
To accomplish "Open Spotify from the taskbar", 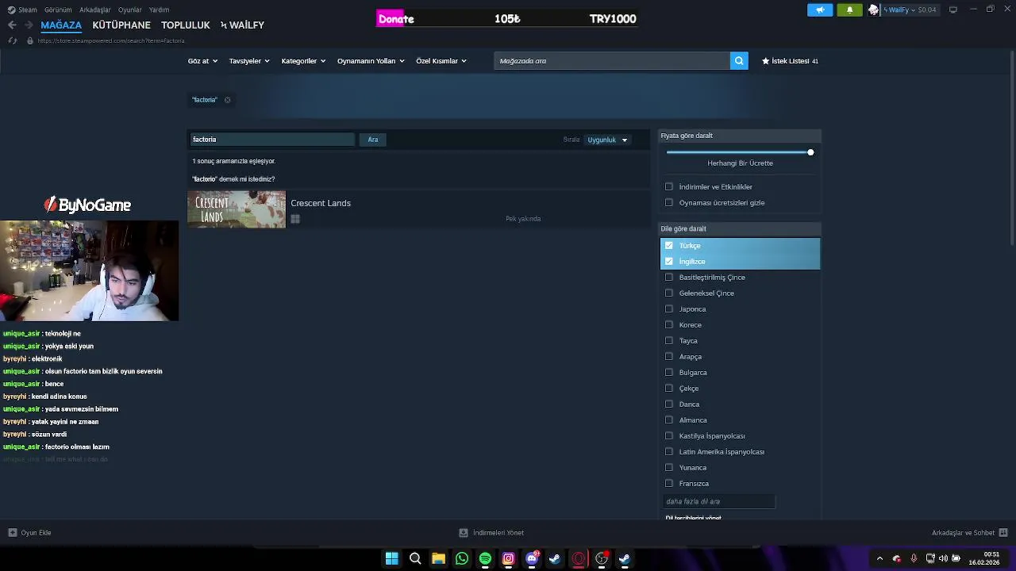I will (x=485, y=559).
